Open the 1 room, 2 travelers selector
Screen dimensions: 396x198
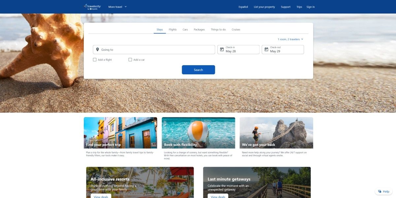[290, 39]
